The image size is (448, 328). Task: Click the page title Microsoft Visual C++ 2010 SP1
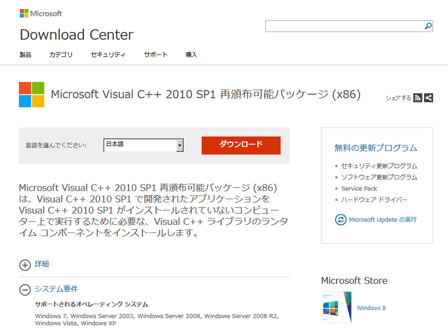[206, 95]
